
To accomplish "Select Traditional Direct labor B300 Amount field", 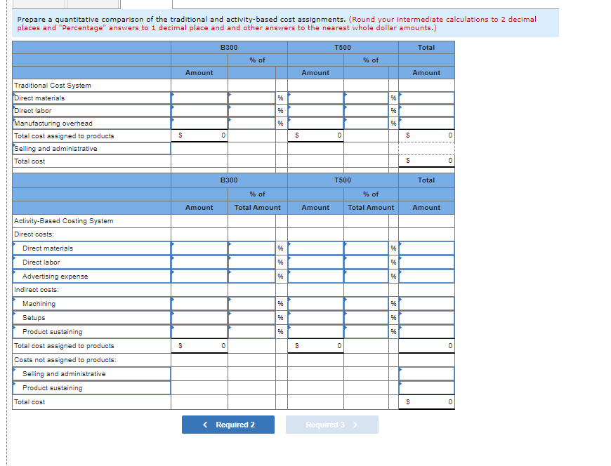I will coord(199,111).
